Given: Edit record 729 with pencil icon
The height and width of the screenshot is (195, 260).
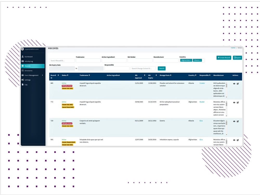Looking at the screenshot, I should pyautogui.click(x=238, y=121).
